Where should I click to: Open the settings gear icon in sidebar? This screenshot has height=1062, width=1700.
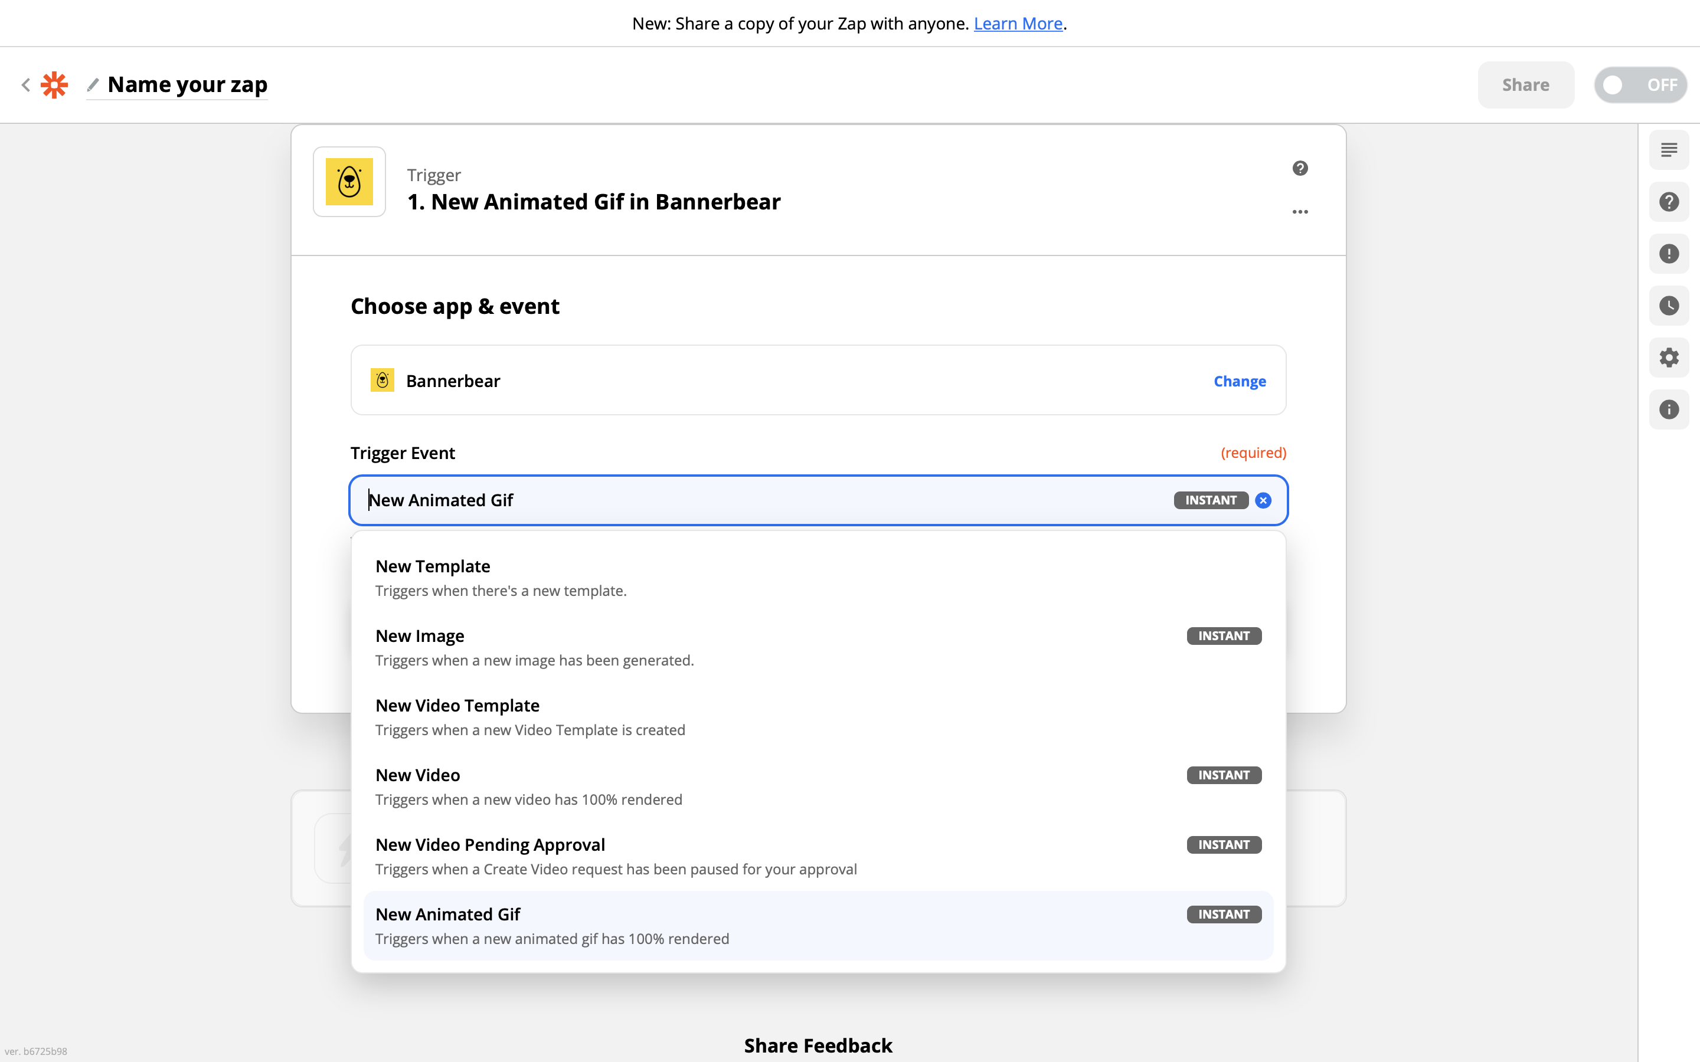pos(1668,358)
